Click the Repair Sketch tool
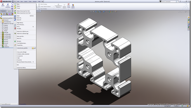This screenshot has height=108, width=191. (x=64, y=6)
